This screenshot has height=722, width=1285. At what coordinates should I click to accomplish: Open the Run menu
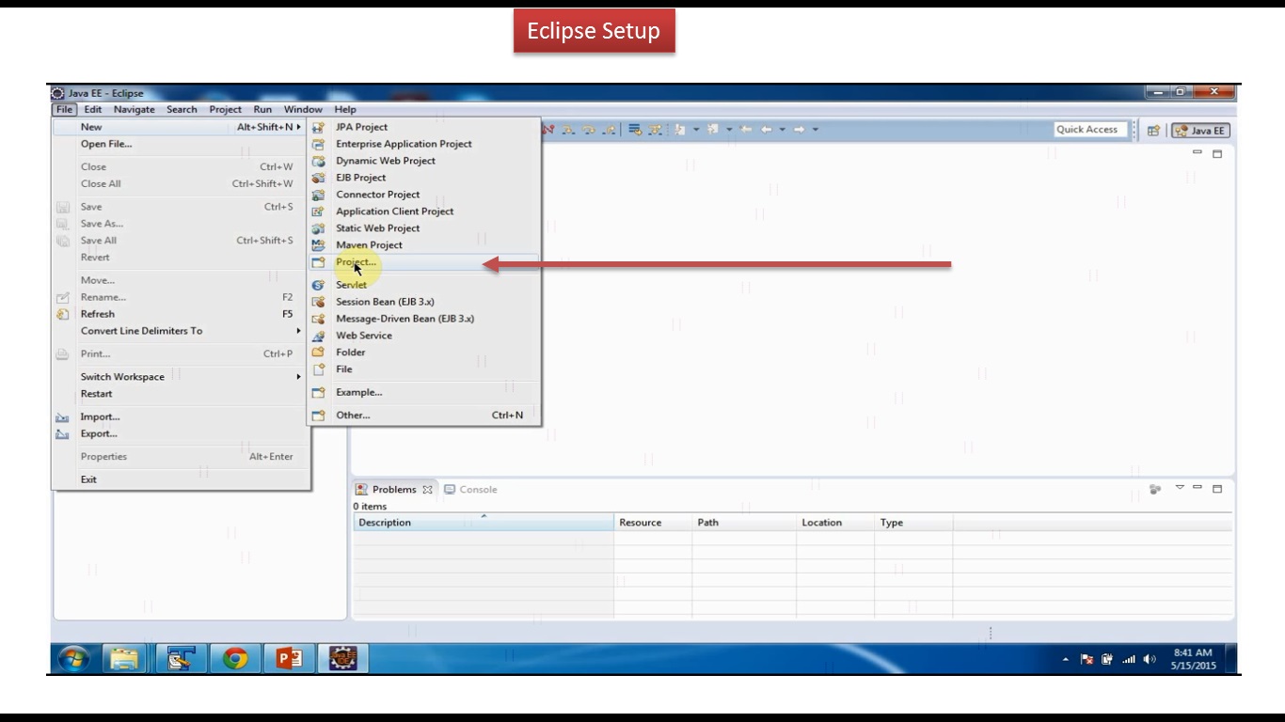[262, 109]
